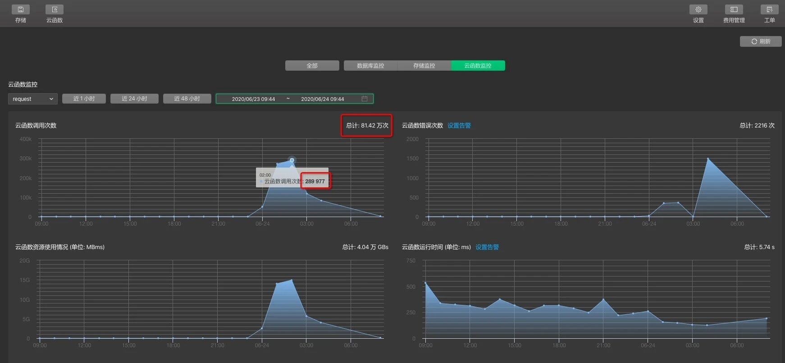This screenshot has width=785, height=363.
Task: Open the 存储 storage toolbar icon
Action: [21, 9]
